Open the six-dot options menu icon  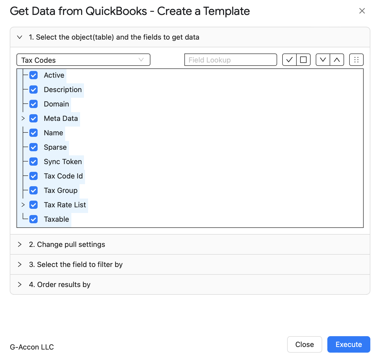(x=356, y=60)
